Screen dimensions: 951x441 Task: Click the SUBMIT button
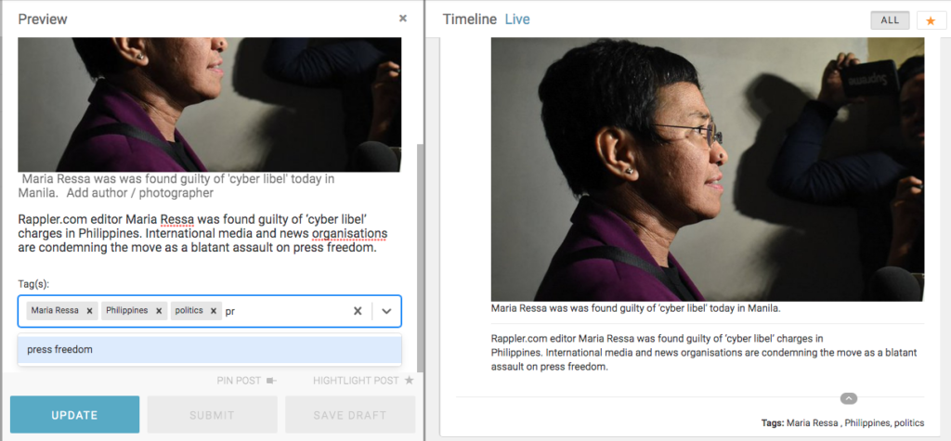[213, 415]
